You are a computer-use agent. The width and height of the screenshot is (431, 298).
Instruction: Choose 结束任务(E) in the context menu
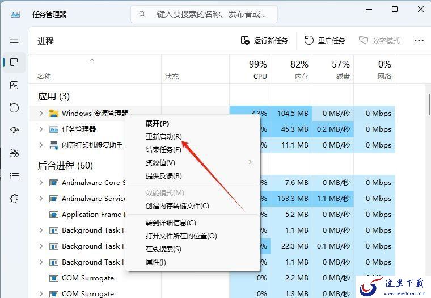163,150
